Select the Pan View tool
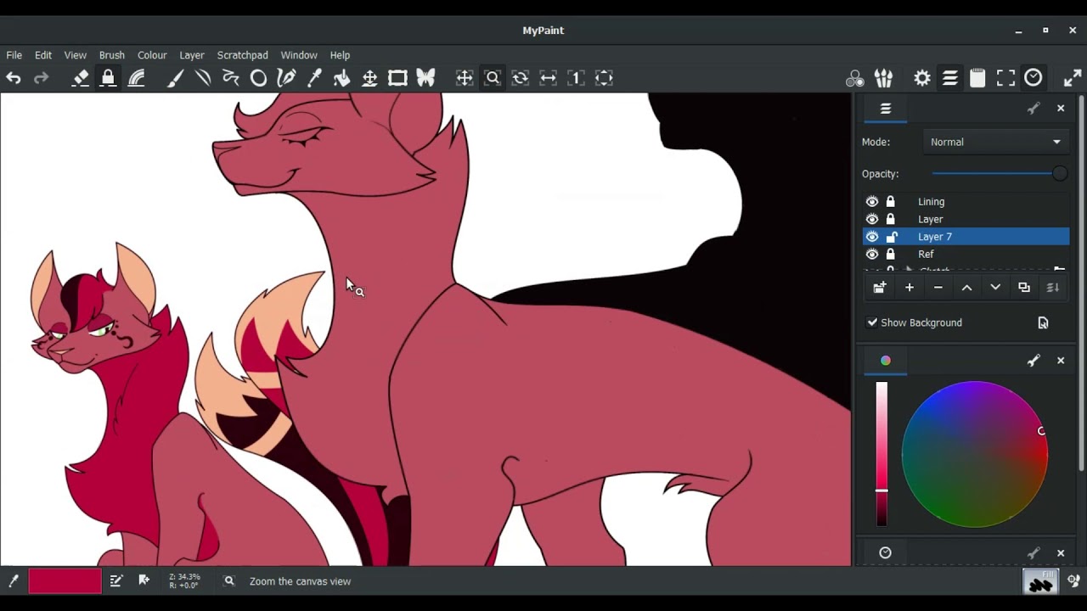The width and height of the screenshot is (1087, 611). [x=465, y=78]
